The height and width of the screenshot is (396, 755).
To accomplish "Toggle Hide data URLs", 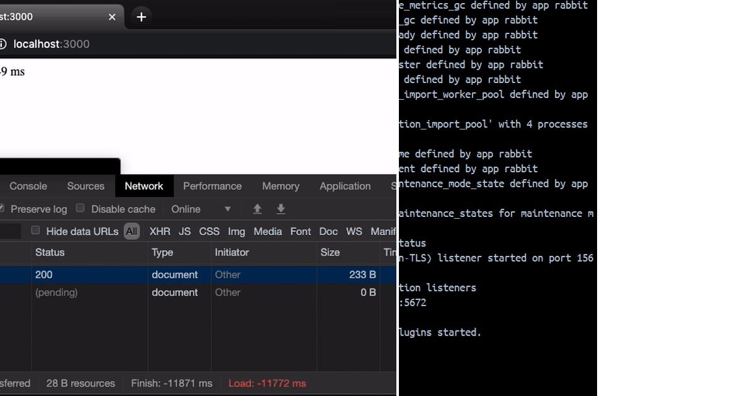I will point(35,231).
